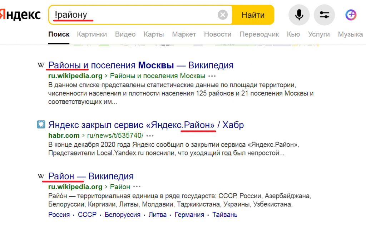Click Wikipedia favicon beside Район result
This screenshot has height=226, width=366.
(41, 176)
